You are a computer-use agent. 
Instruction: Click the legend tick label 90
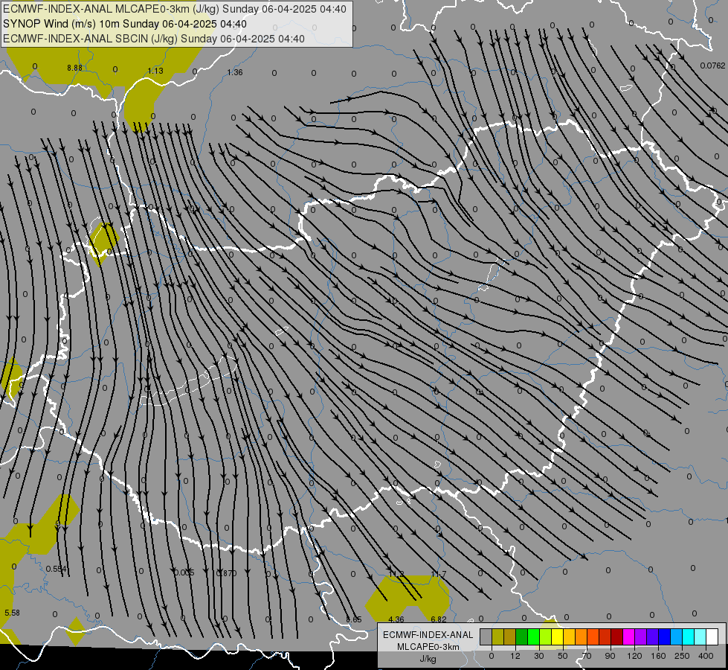coord(611,656)
